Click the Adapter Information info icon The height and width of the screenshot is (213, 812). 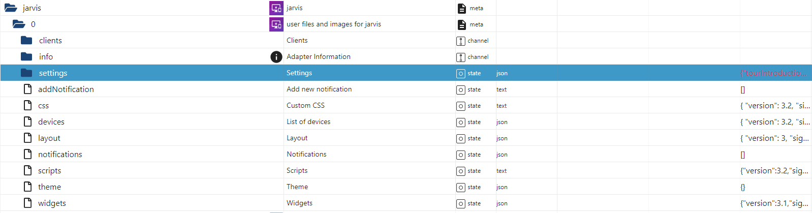click(x=276, y=57)
